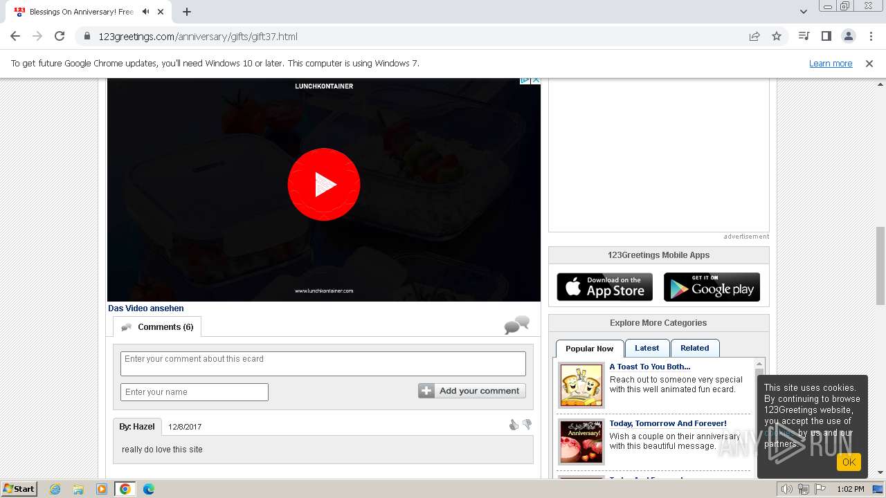Bookmark this page with the star icon
This screenshot has height=498, width=886.
click(x=777, y=37)
